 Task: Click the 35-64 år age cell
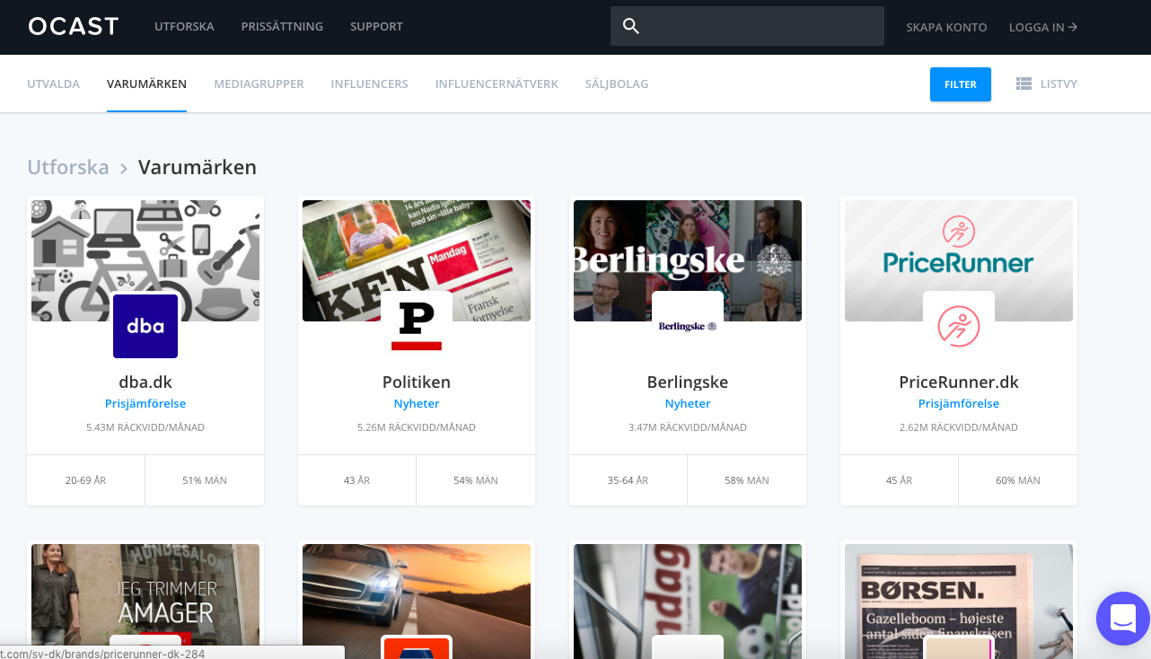628,480
